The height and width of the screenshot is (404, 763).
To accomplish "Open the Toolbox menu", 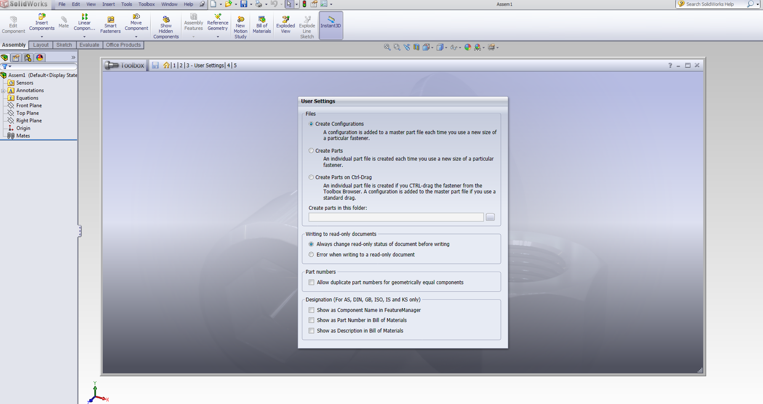I will 147,4.
